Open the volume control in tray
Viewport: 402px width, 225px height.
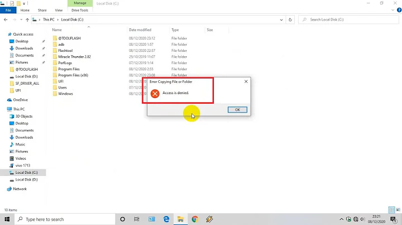(362, 219)
